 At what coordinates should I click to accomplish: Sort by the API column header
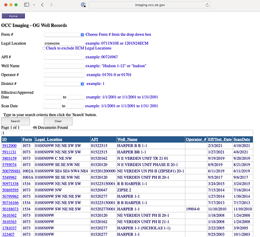(x=95, y=139)
